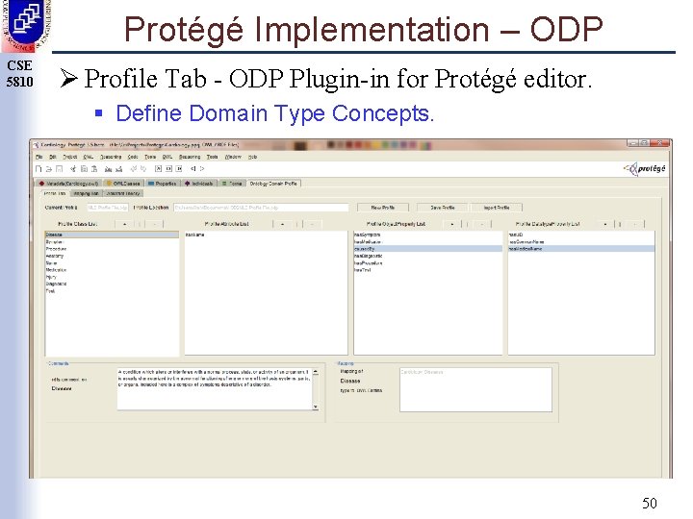Click inside the Disease comment text area

[x=215, y=389]
